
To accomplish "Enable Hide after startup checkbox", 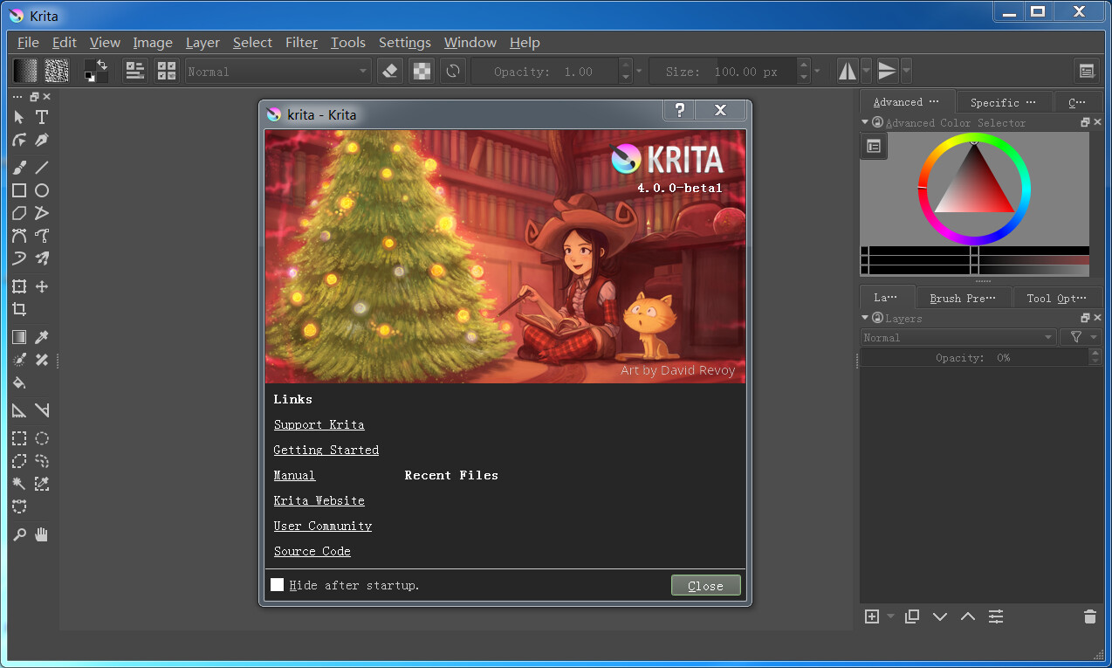I will tap(278, 585).
